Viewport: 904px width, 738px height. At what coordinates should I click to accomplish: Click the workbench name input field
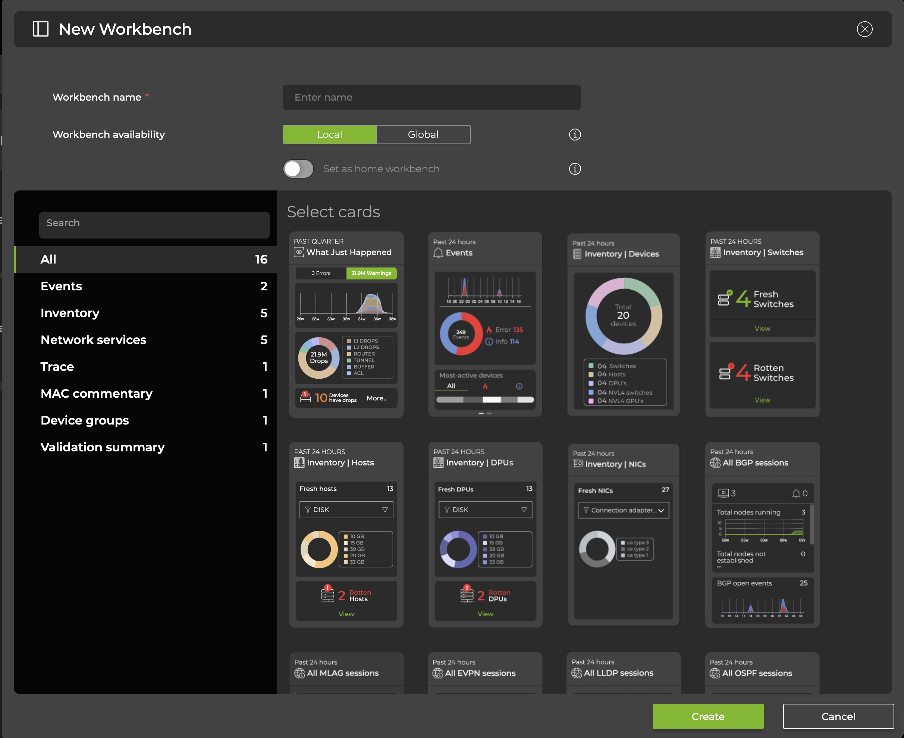pyautogui.click(x=431, y=97)
